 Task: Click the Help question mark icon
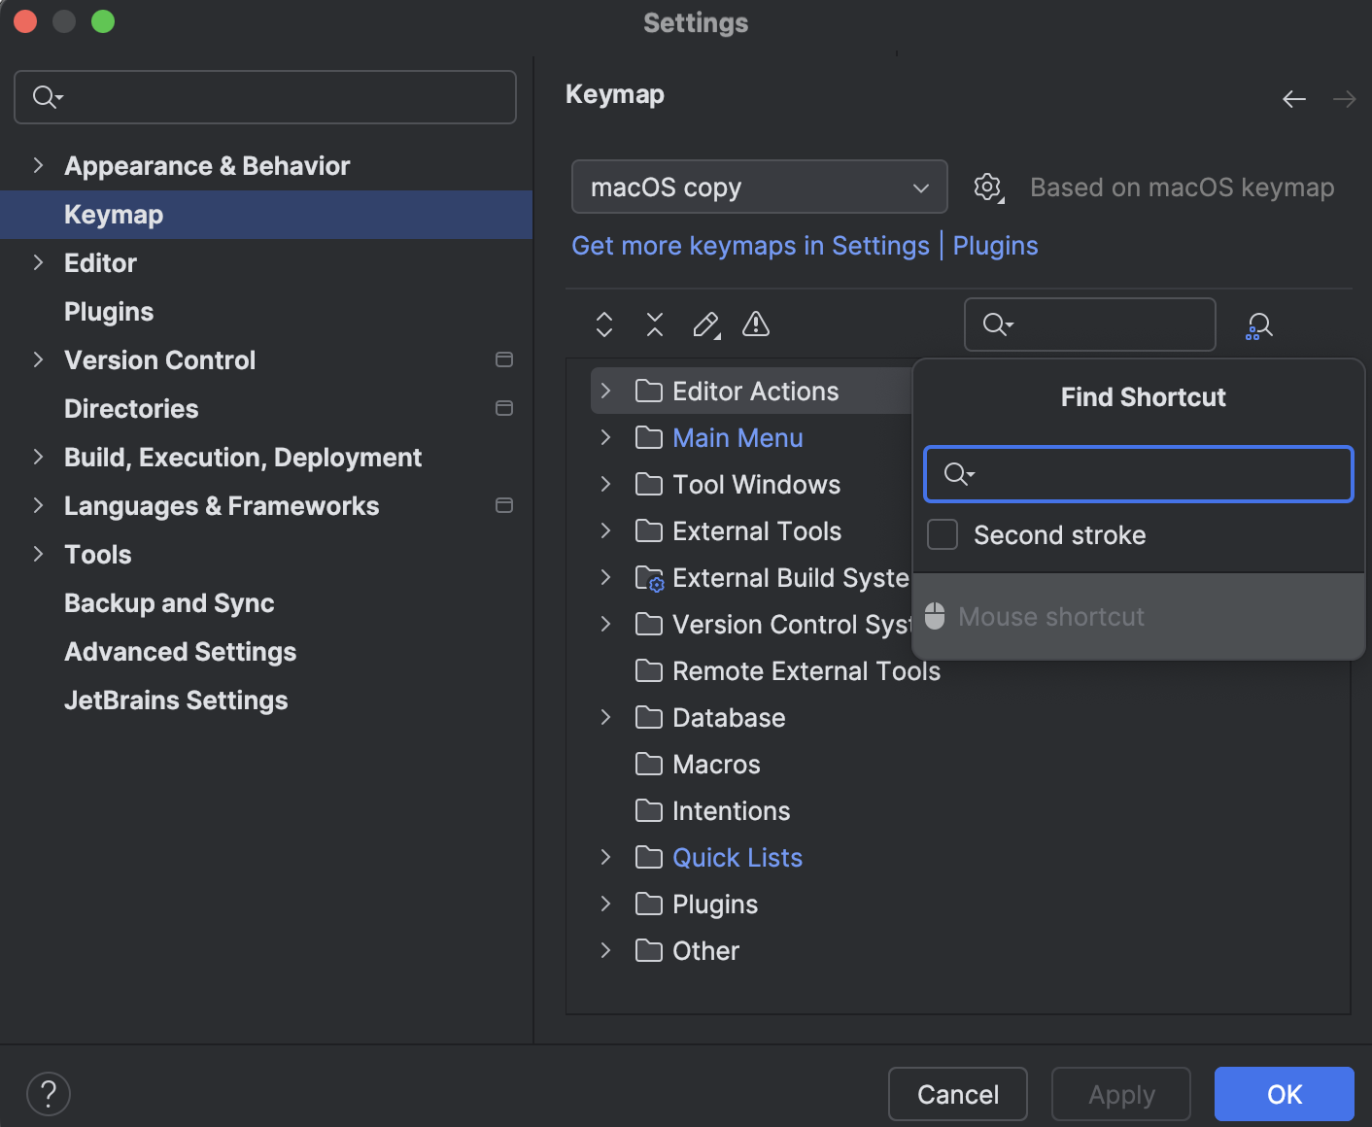(x=48, y=1093)
